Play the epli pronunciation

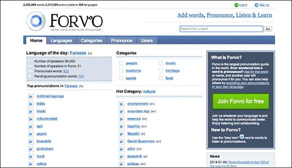[31, 127]
